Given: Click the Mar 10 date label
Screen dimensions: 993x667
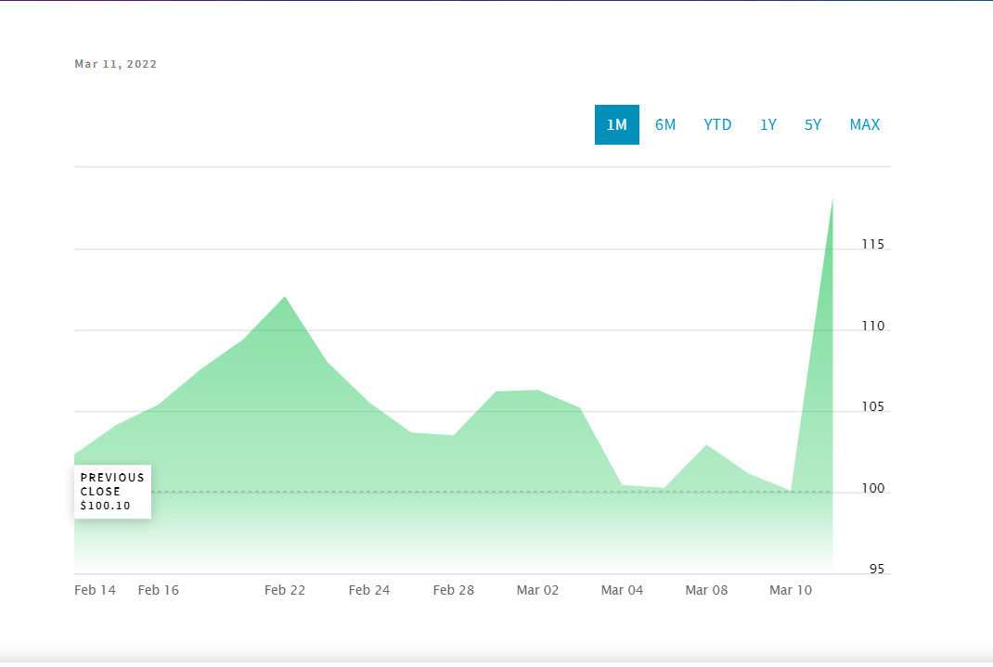Looking at the screenshot, I should click(791, 590).
